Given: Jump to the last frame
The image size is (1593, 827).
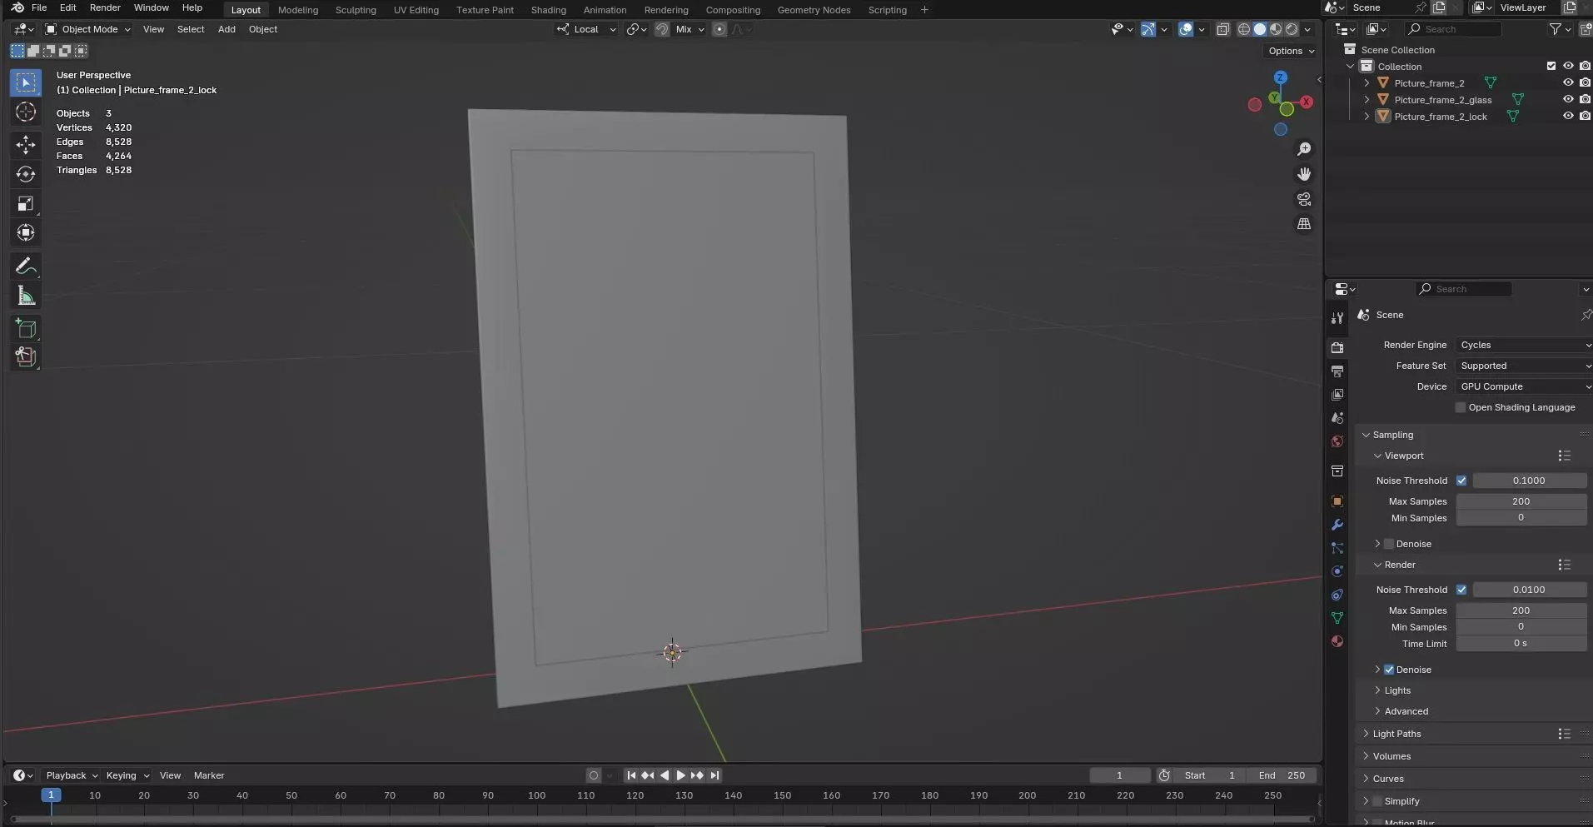Looking at the screenshot, I should (x=714, y=775).
